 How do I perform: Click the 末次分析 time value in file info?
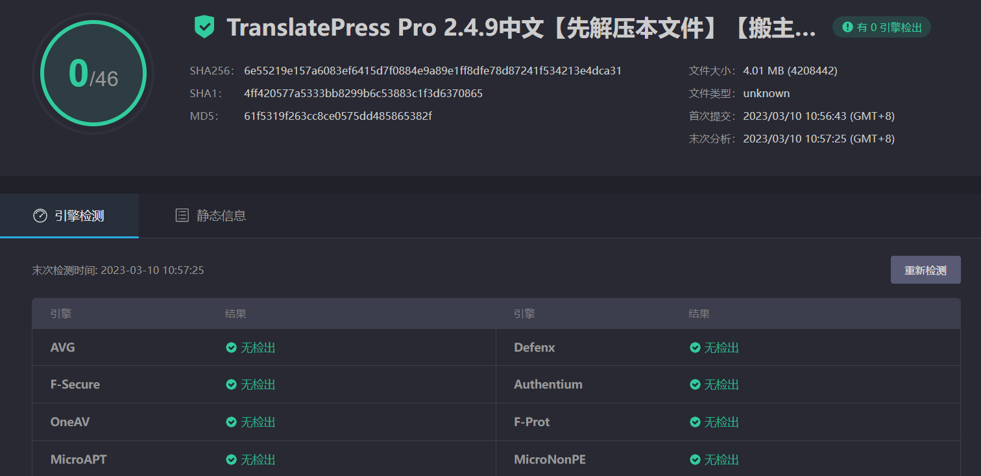[819, 139]
